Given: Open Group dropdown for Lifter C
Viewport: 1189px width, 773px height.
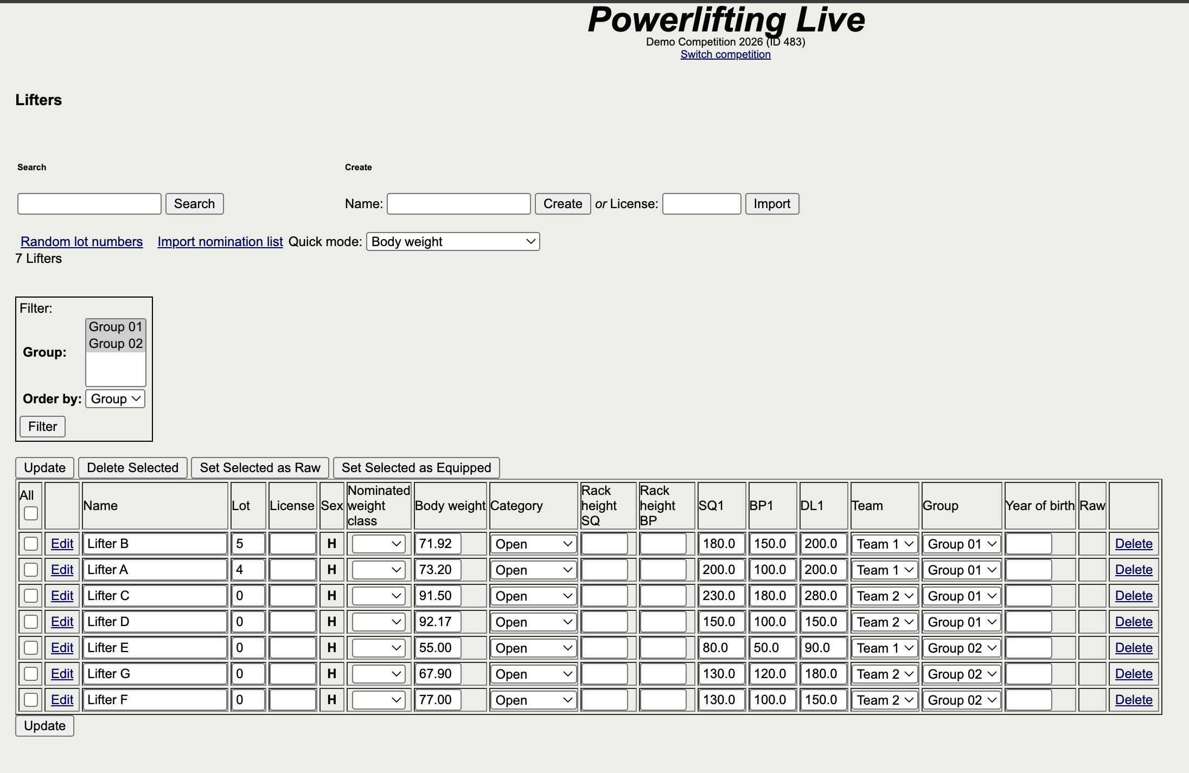Looking at the screenshot, I should (962, 596).
